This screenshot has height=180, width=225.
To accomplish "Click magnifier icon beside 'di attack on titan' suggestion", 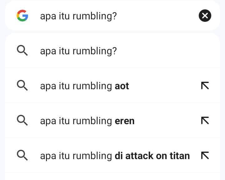I will pyautogui.click(x=22, y=155).
